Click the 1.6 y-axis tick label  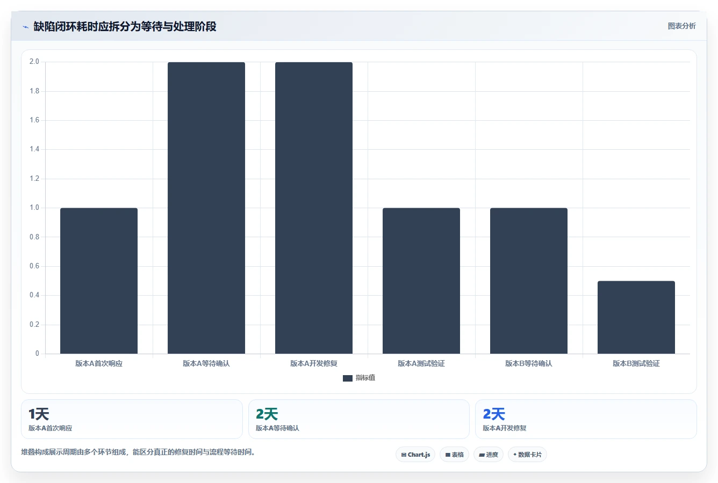[34, 120]
